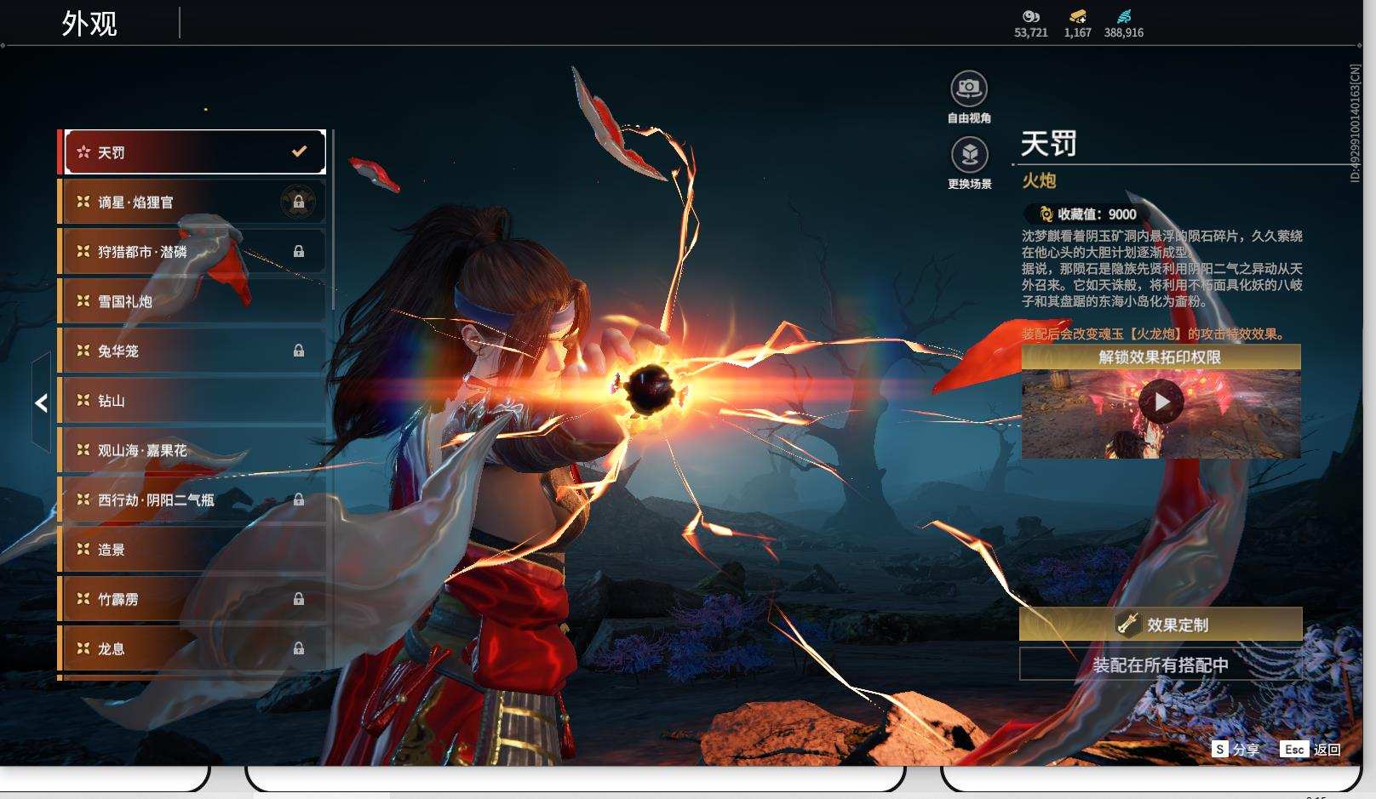Click the lock icon on 龙息
Image resolution: width=1376 pixels, height=799 pixels.
[299, 648]
